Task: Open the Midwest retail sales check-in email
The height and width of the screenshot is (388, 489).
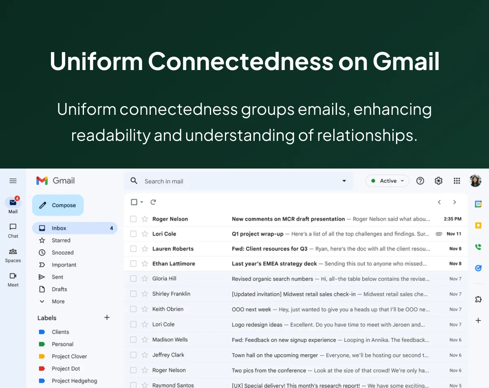Action: click(x=296, y=294)
